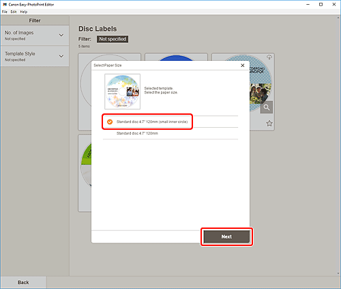
Task: Select the blue disc label template
Action: coord(176,57)
